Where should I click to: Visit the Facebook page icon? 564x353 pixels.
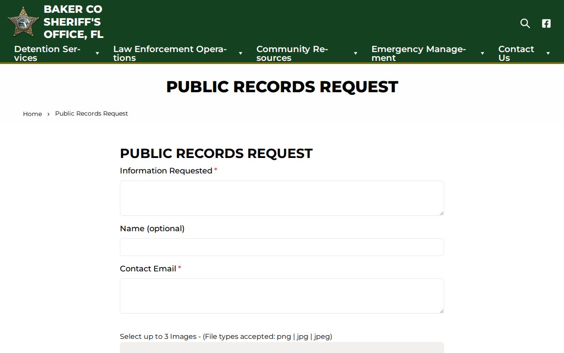[x=546, y=23]
